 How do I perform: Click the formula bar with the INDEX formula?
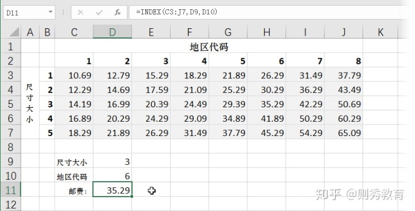[270, 13]
